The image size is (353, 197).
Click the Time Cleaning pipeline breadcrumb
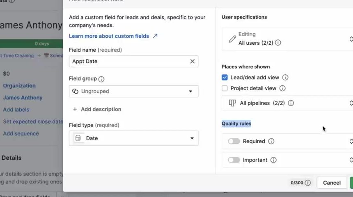tap(17, 55)
